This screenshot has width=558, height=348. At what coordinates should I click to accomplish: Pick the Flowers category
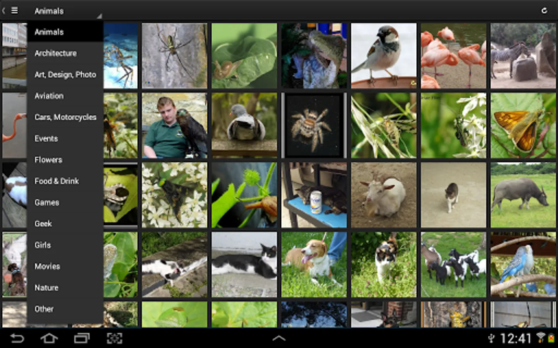coord(65,159)
